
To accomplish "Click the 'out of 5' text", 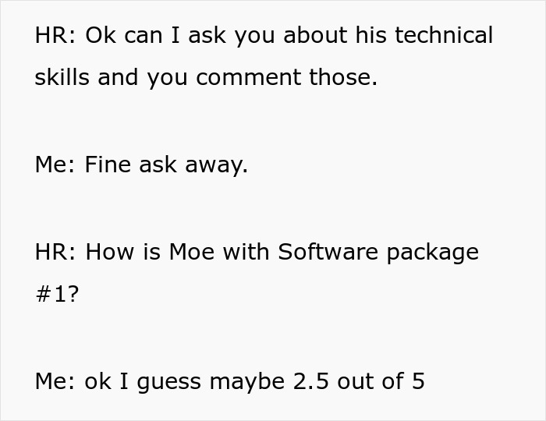I will coord(381,380).
